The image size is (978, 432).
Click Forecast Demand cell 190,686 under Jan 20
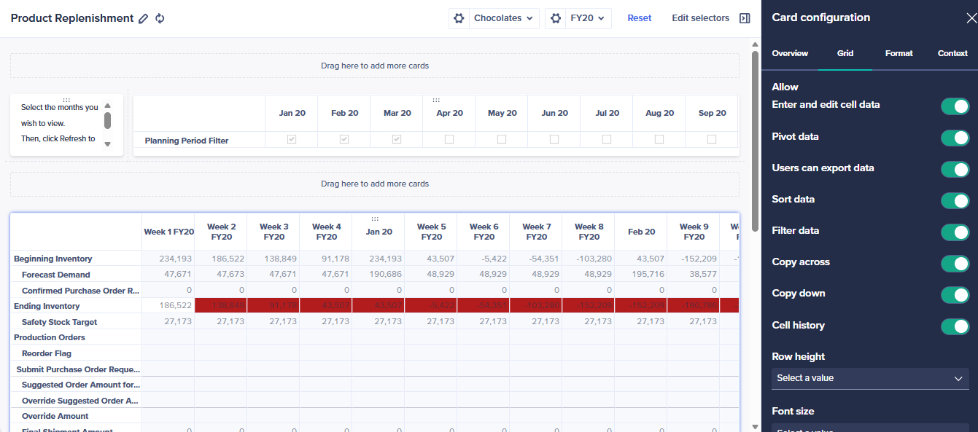[379, 275]
